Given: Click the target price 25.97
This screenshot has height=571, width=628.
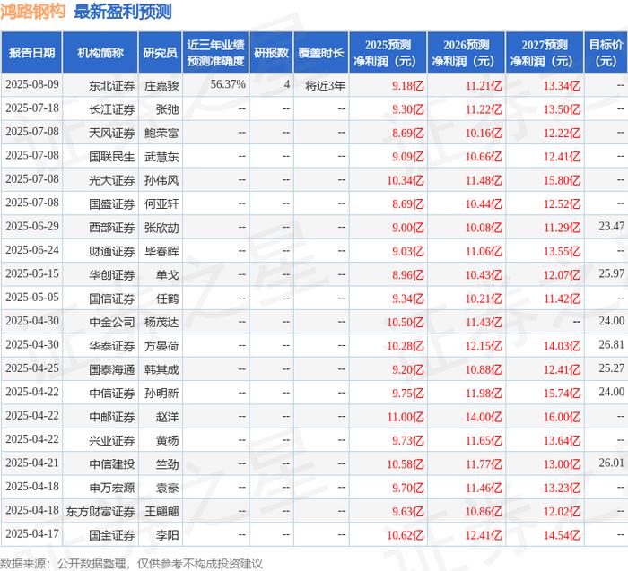Looking at the screenshot, I should pyautogui.click(x=612, y=273).
